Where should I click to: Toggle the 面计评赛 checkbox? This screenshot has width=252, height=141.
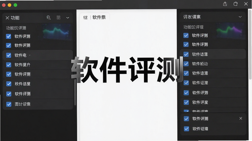pyautogui.click(x=9, y=104)
